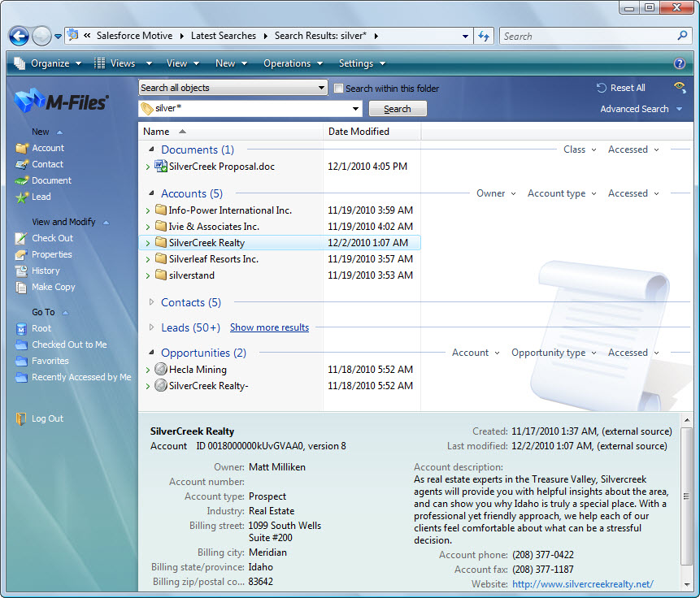Expand the Leads (50+) group
This screenshot has height=598, width=700.
pyautogui.click(x=152, y=327)
